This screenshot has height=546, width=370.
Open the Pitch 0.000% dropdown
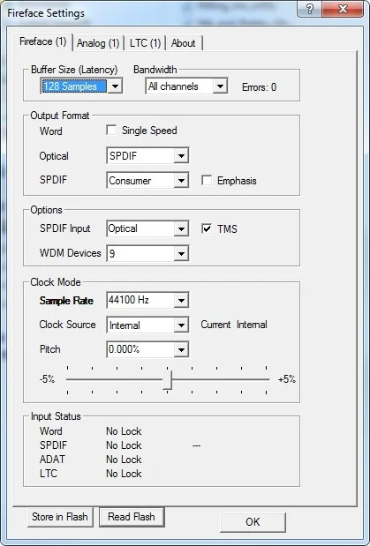coord(147,349)
